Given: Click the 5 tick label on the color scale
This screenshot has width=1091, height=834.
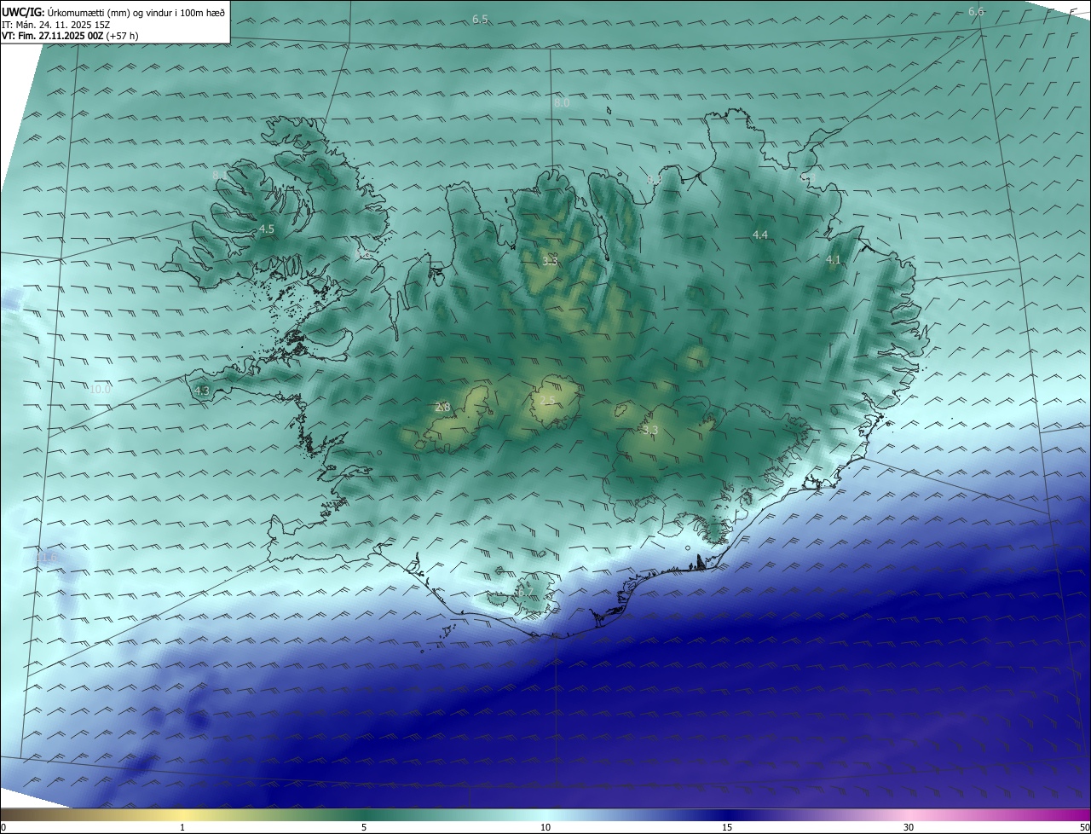Looking at the screenshot, I should click(364, 827).
